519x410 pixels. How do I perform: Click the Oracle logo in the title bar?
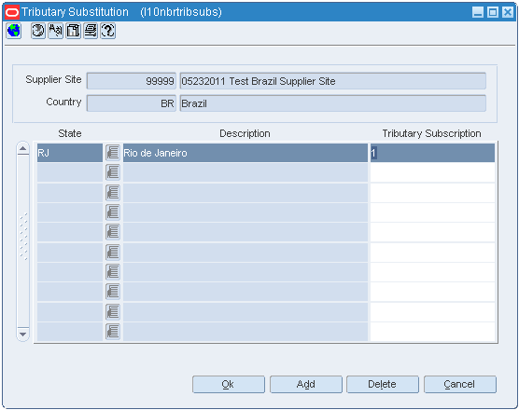point(12,12)
